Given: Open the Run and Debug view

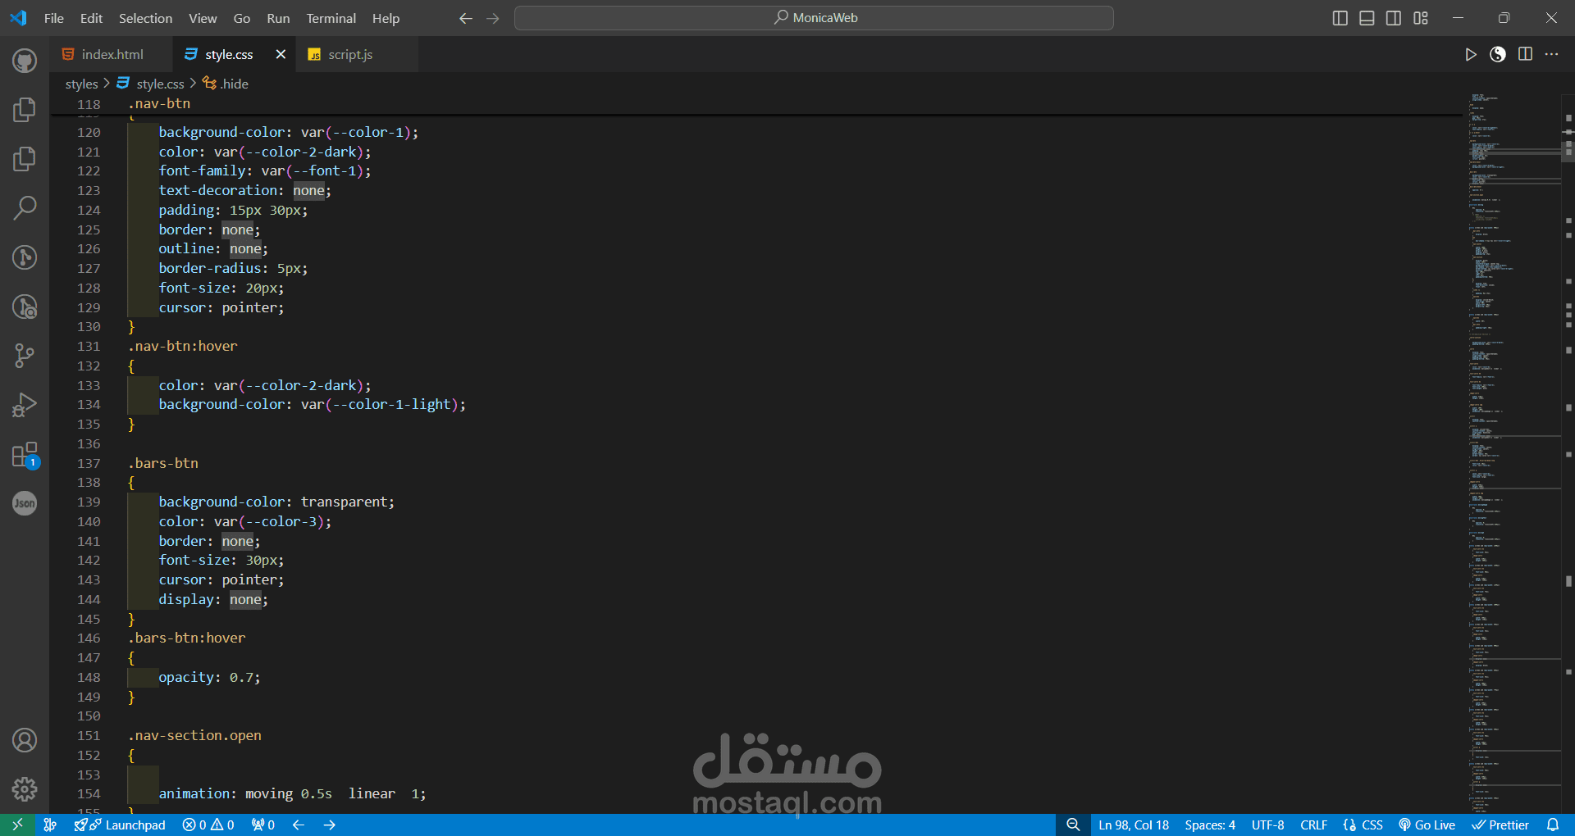Looking at the screenshot, I should [x=25, y=405].
